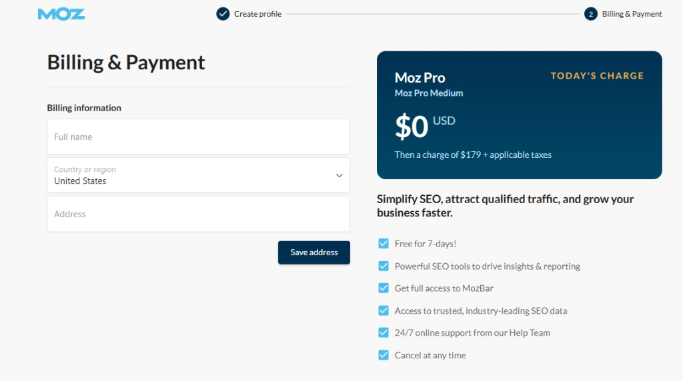
Task: Click the 'Billing & Payment' page heading
Action: pyautogui.click(x=126, y=63)
